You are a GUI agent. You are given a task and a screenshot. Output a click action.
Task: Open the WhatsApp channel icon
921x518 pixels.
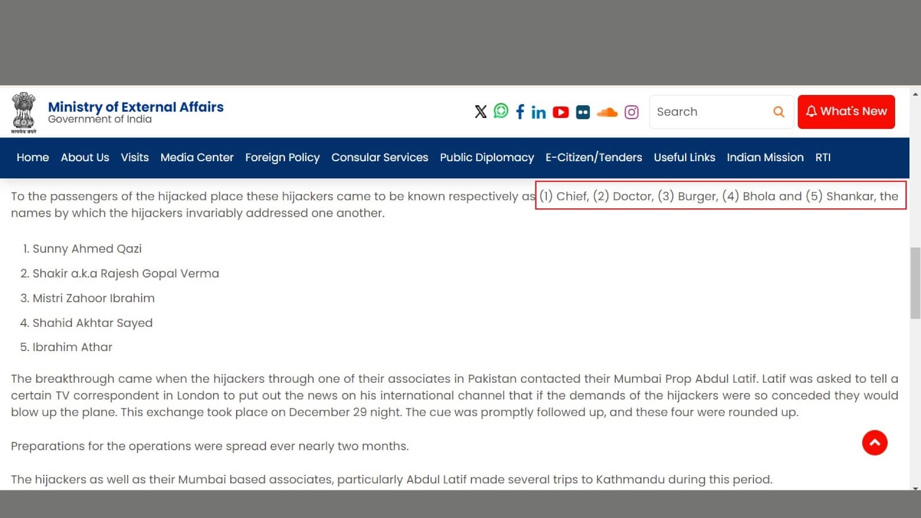[x=501, y=111]
